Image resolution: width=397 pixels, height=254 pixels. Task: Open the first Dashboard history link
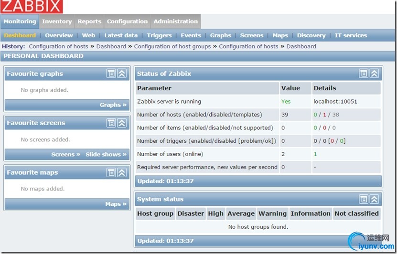(x=111, y=46)
